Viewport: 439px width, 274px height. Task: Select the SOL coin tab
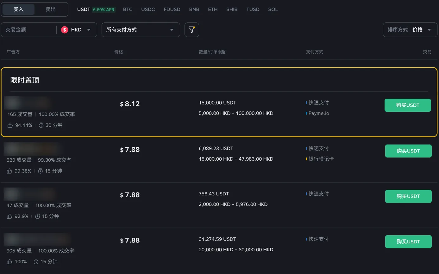[x=273, y=9]
